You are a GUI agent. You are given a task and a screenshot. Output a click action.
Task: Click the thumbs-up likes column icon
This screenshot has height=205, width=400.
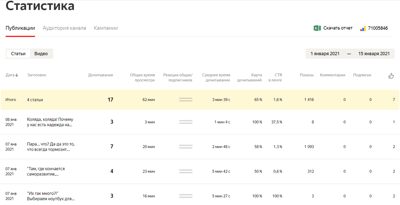click(391, 76)
